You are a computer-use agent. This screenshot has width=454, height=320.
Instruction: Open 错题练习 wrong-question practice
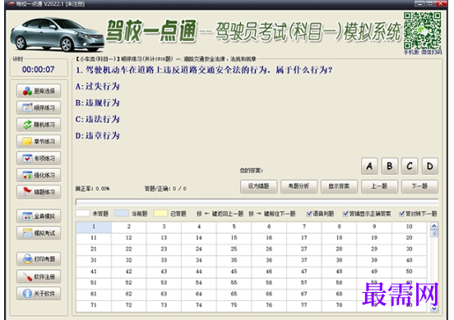39,192
